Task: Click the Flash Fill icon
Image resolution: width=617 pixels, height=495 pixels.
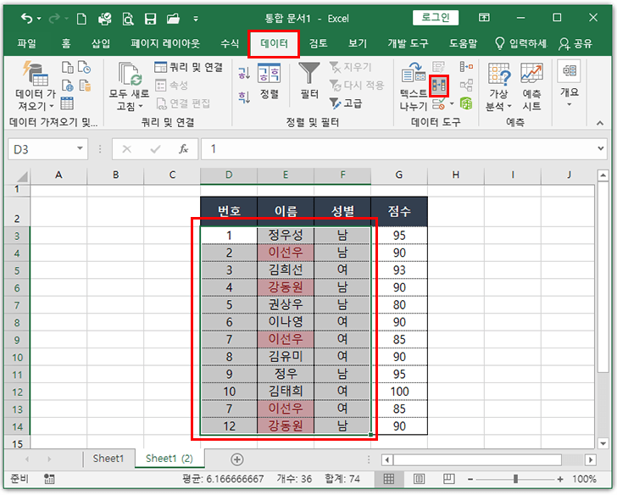Action: point(438,67)
